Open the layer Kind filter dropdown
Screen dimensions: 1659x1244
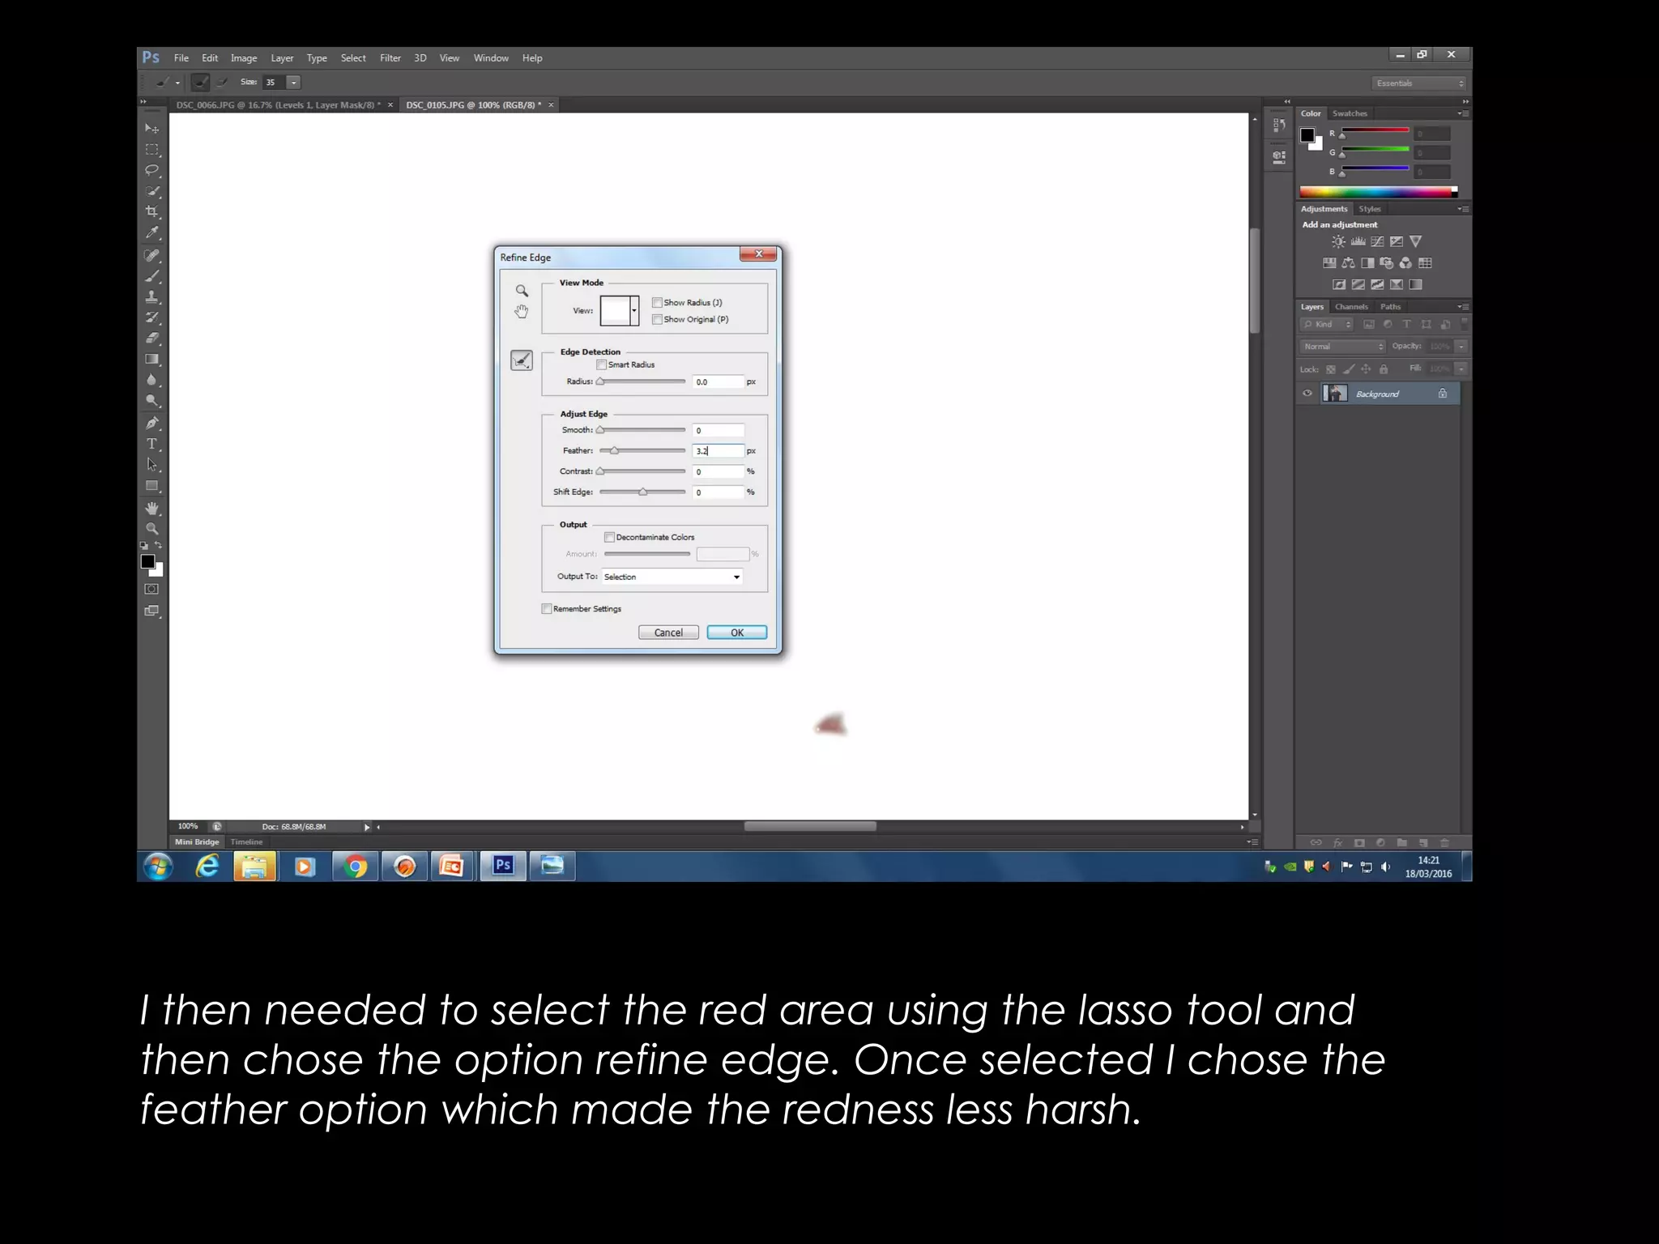click(x=1327, y=324)
